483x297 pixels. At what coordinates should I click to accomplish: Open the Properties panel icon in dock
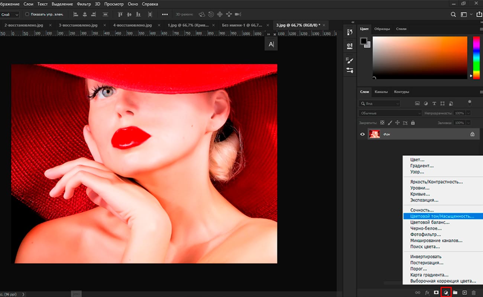click(x=350, y=46)
